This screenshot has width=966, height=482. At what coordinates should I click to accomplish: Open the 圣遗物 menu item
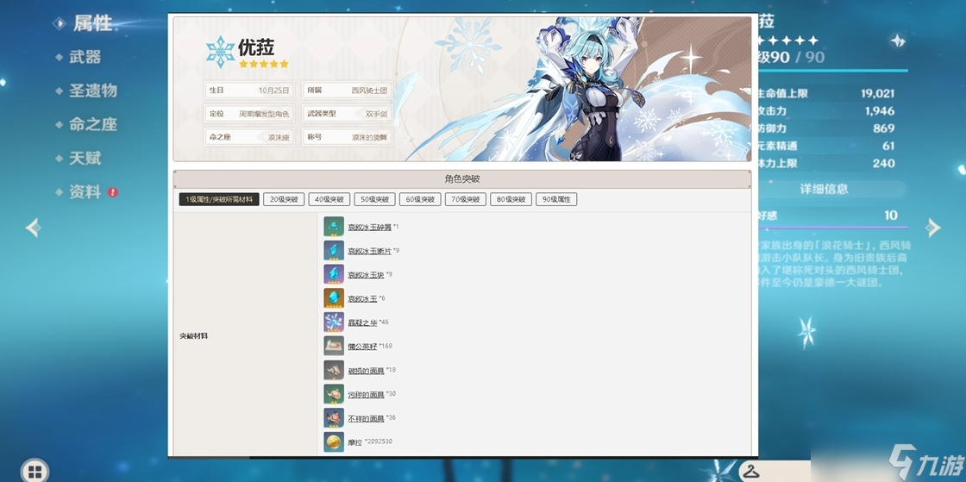[92, 91]
